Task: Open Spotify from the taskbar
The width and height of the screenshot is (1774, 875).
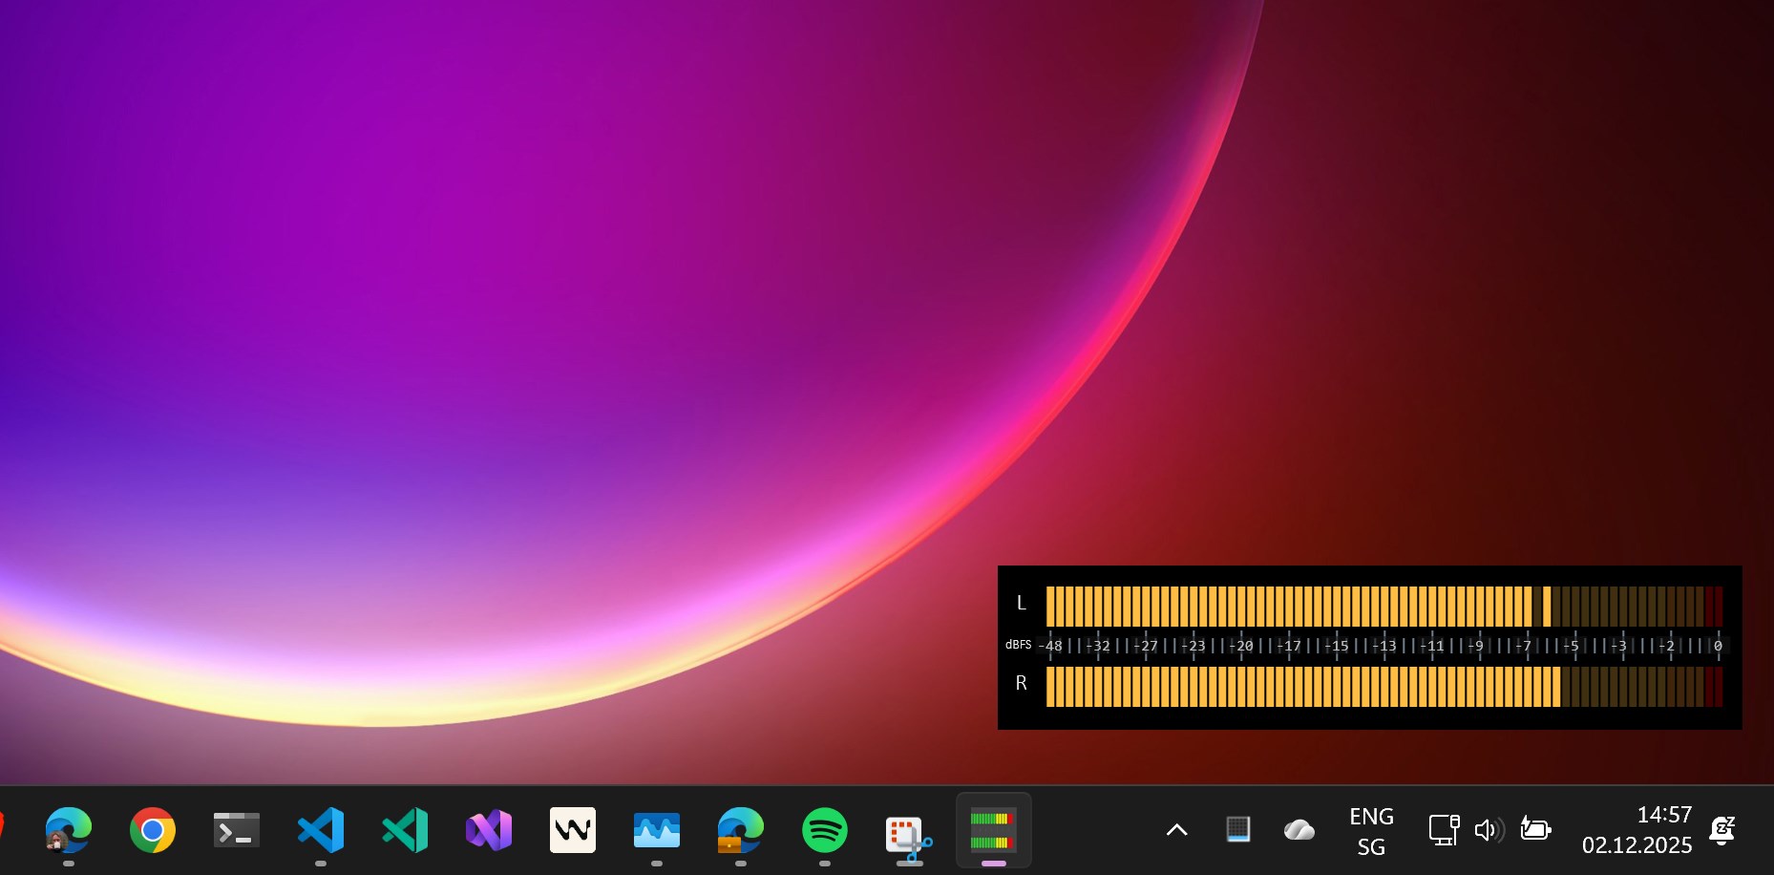Action: click(x=824, y=829)
